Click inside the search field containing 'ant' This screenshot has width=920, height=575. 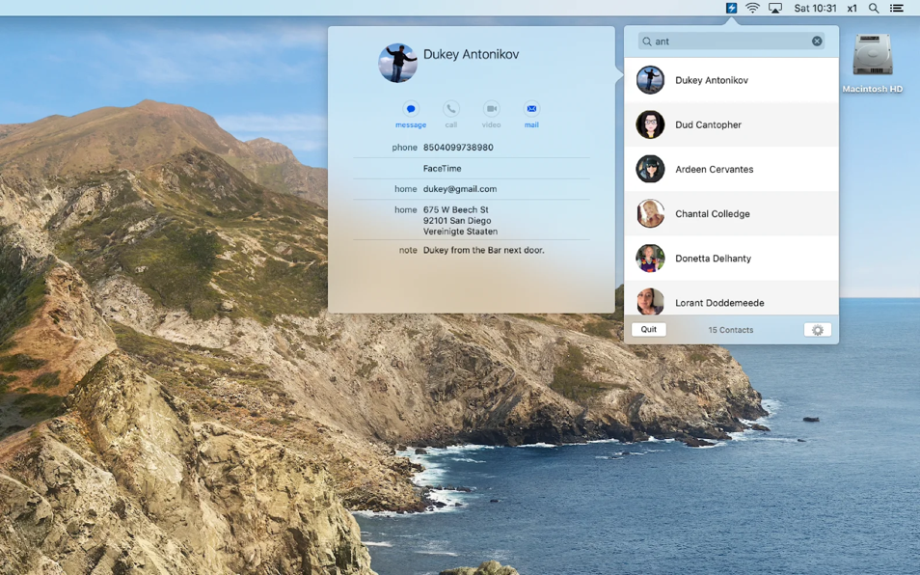point(731,41)
